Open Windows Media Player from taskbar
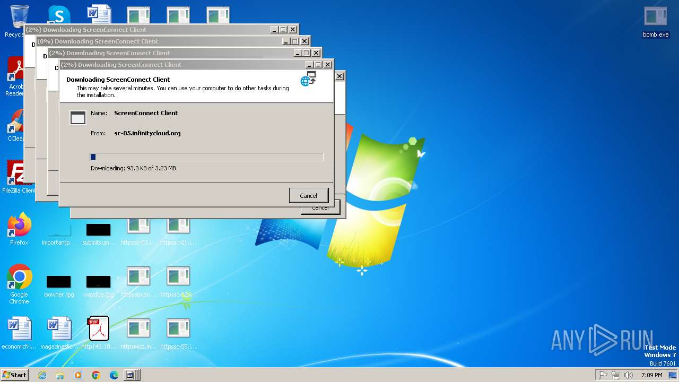The image size is (679, 382). [78, 375]
